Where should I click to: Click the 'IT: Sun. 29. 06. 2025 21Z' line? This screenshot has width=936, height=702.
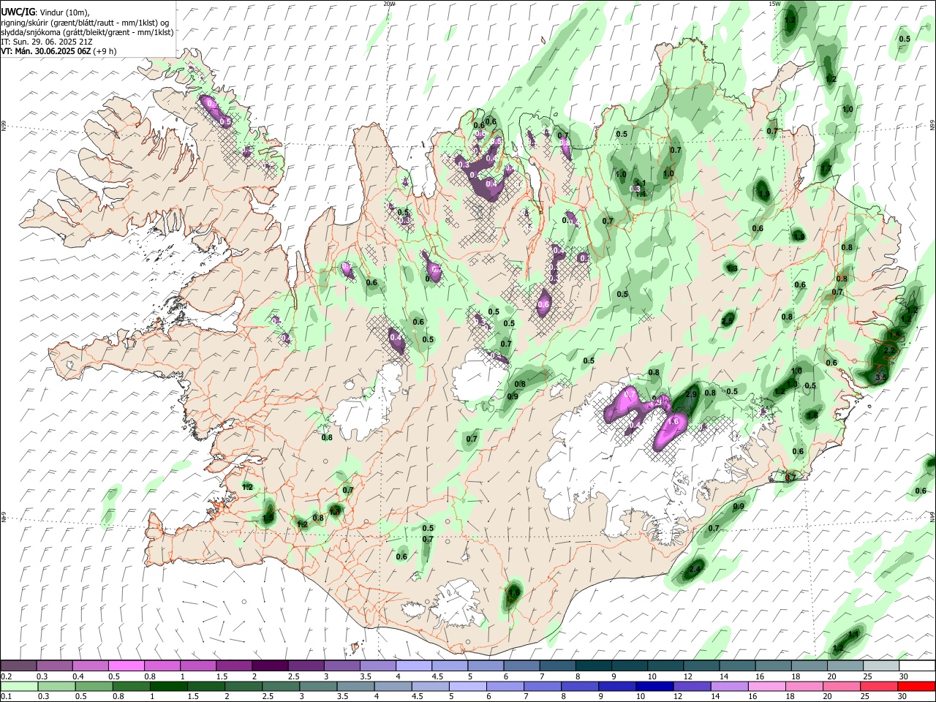coord(45,42)
